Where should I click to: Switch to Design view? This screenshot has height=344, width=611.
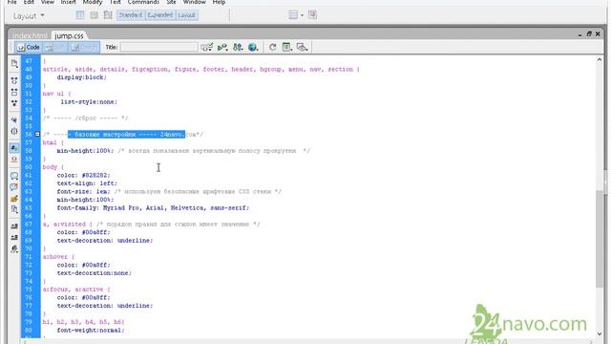[x=84, y=47]
